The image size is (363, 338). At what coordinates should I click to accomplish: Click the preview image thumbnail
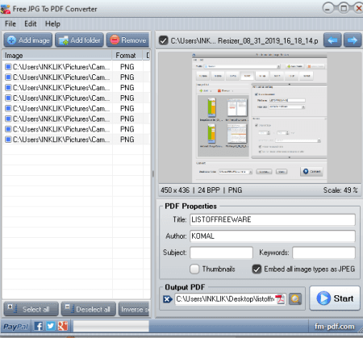click(260, 118)
